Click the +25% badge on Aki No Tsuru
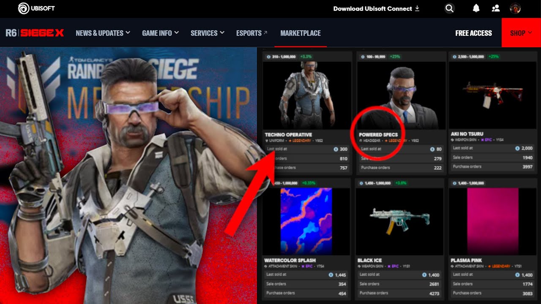Viewport: 541px width, 304px height. click(x=493, y=56)
